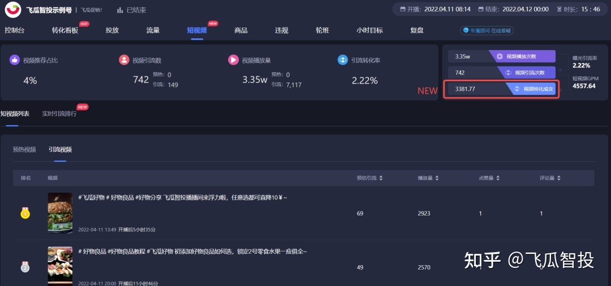Sort by 播放量 column arrows

437,178
